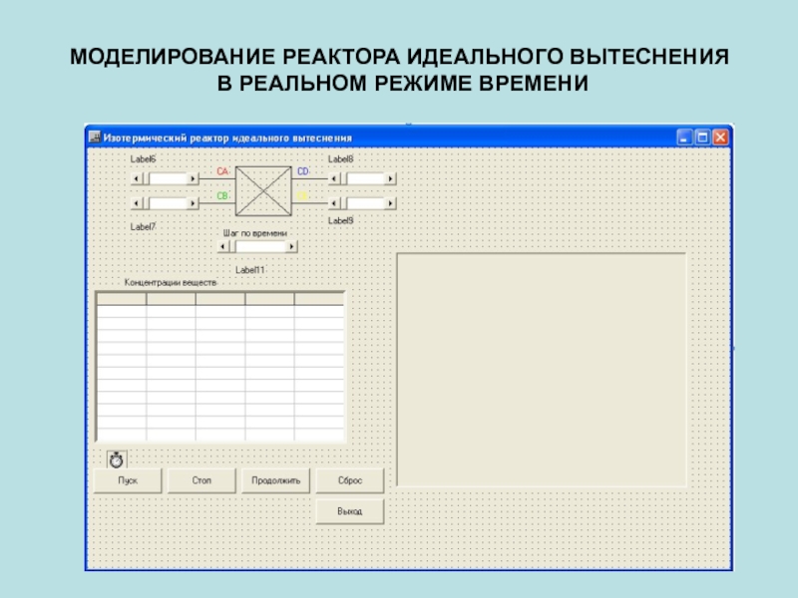The image size is (798, 598).
Task: Click the Продолжить button
Action: coord(276,480)
